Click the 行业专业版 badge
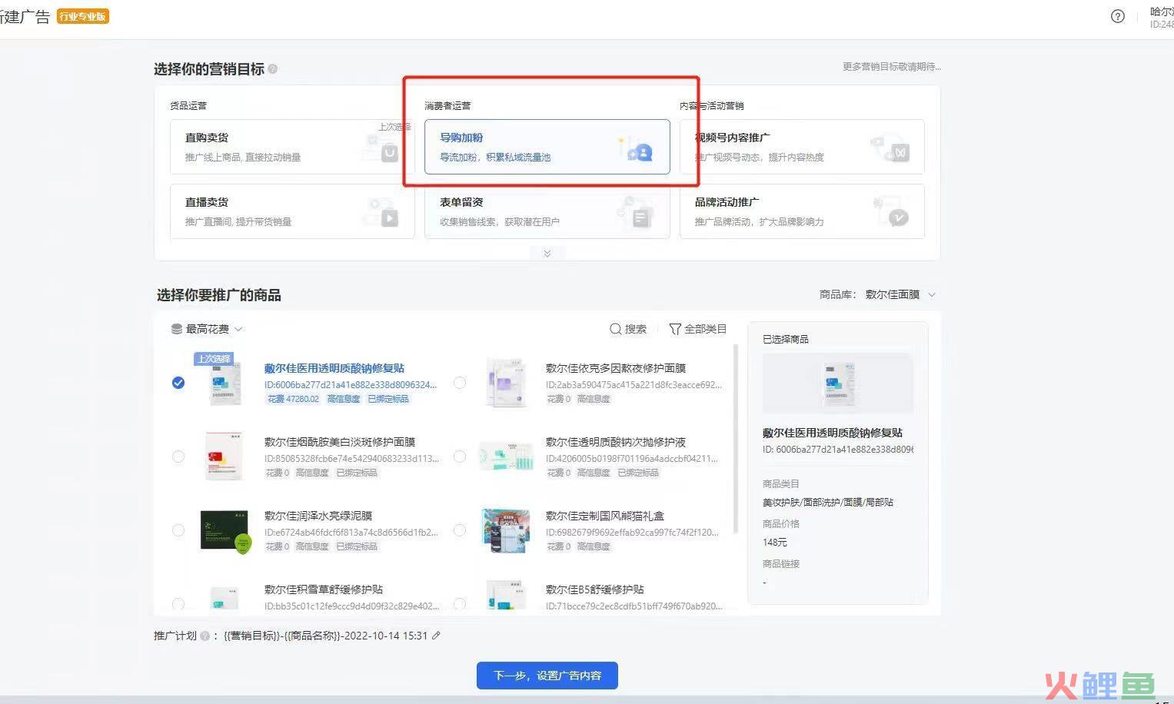Image resolution: width=1174 pixels, height=704 pixels. (x=83, y=16)
